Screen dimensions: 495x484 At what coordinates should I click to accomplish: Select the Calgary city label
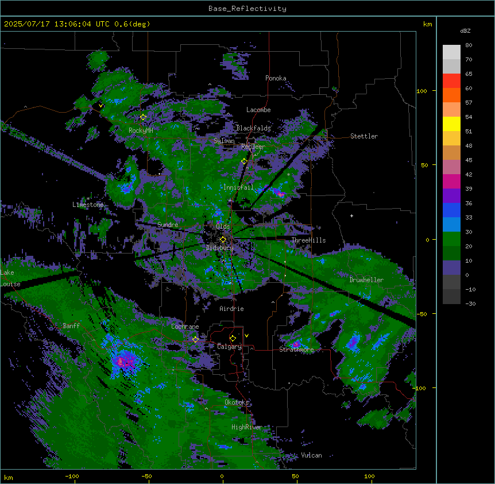pyautogui.click(x=229, y=347)
